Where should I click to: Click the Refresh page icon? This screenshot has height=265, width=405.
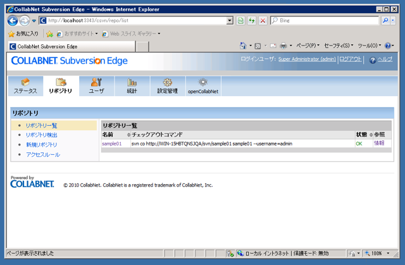click(x=252, y=20)
